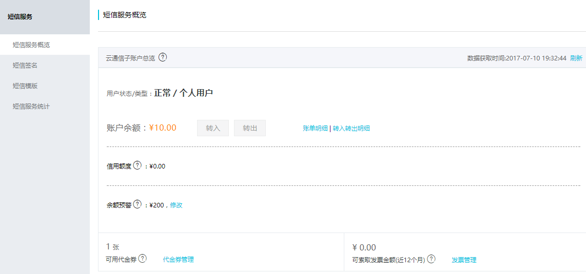The image size is (586, 274).
Task: Click 修改 next to balance alert
Action: click(176, 205)
